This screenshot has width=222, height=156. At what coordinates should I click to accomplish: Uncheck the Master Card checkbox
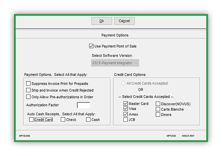point(126,103)
